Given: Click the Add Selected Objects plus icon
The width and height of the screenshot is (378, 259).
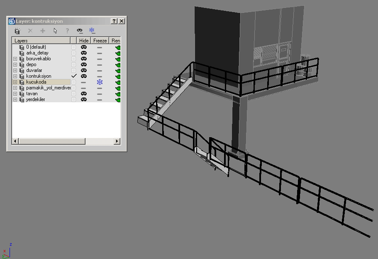Looking at the screenshot, I should point(42,31).
